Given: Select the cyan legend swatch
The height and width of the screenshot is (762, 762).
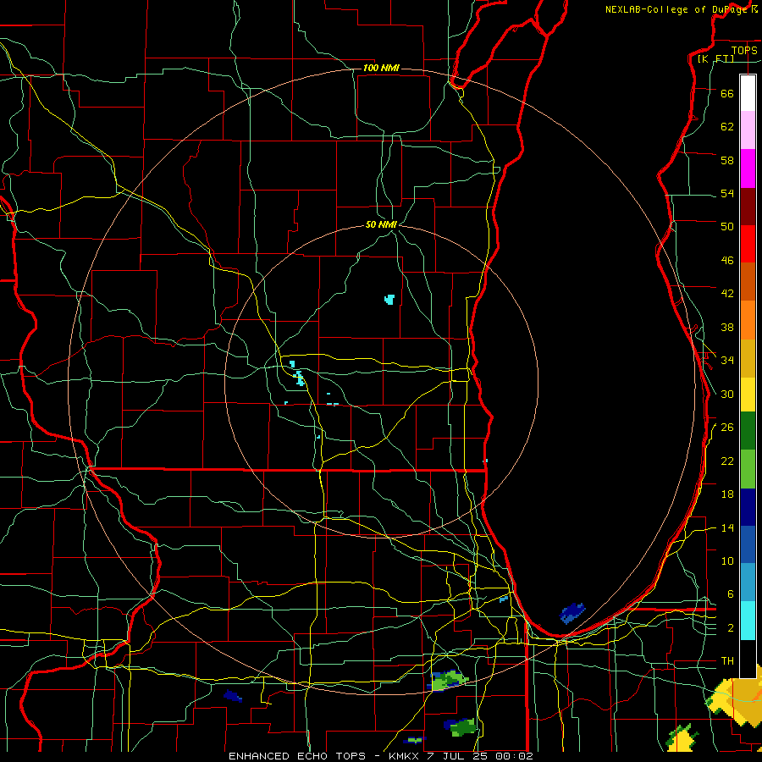Looking at the screenshot, I should pyautogui.click(x=748, y=621).
